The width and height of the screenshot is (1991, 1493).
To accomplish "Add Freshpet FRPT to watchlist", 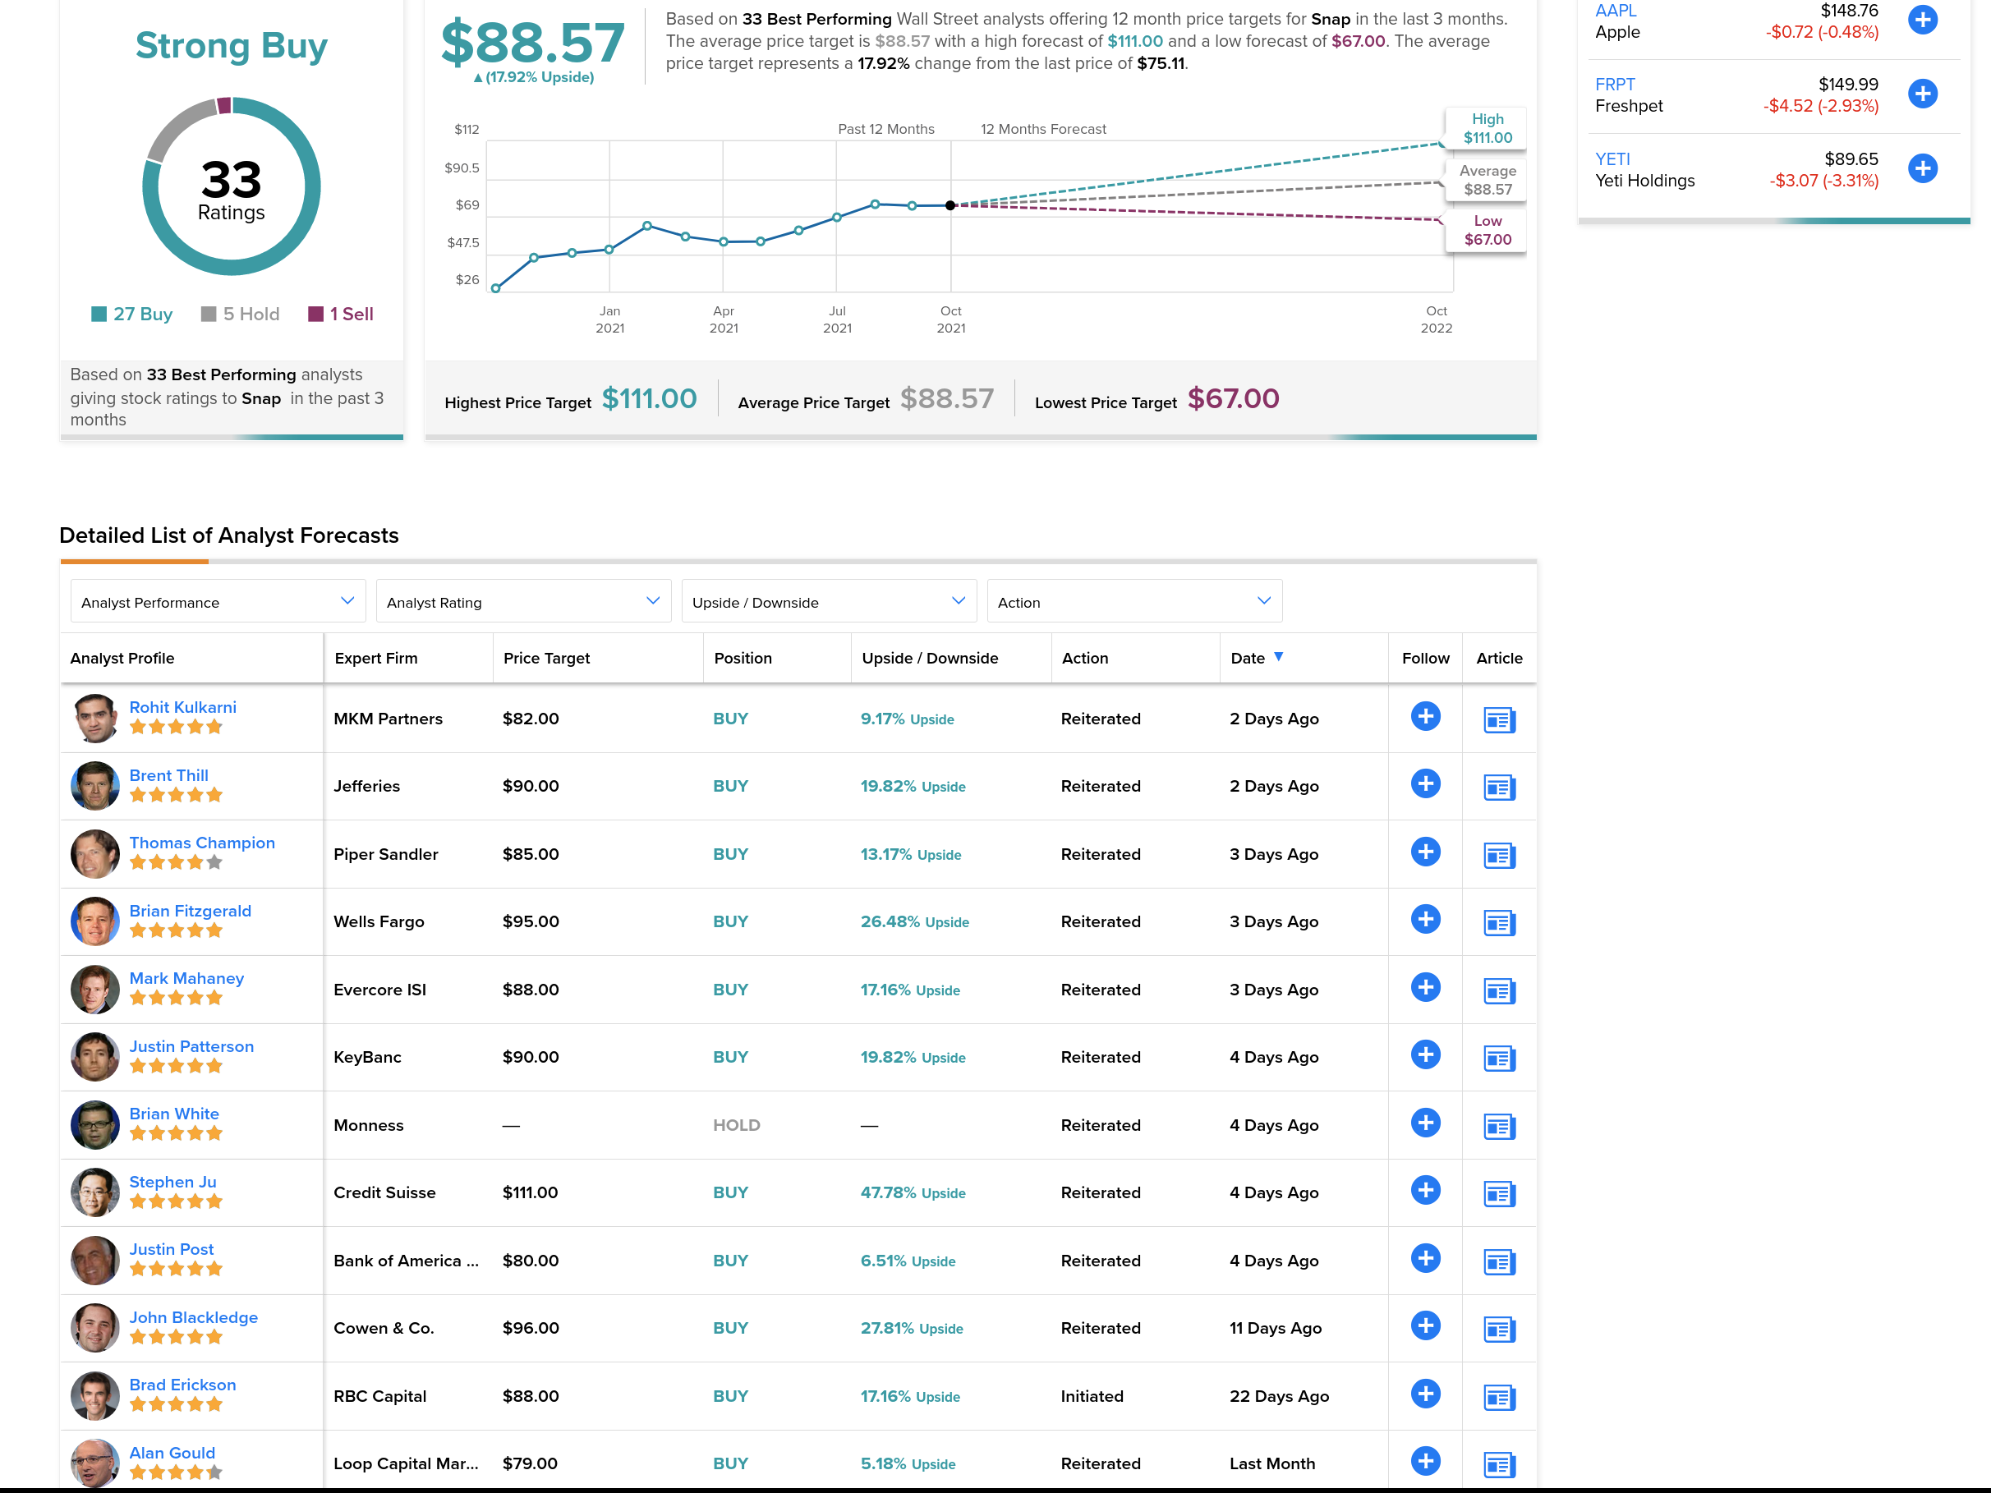I will (x=1922, y=94).
